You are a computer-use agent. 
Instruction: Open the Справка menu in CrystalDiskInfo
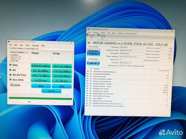[120, 33]
